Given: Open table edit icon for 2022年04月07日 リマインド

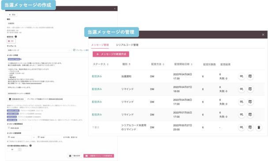Looking at the screenshot, I should click(x=250, y=89).
